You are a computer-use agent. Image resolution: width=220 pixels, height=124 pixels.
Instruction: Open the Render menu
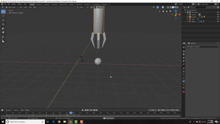click(14, 4)
